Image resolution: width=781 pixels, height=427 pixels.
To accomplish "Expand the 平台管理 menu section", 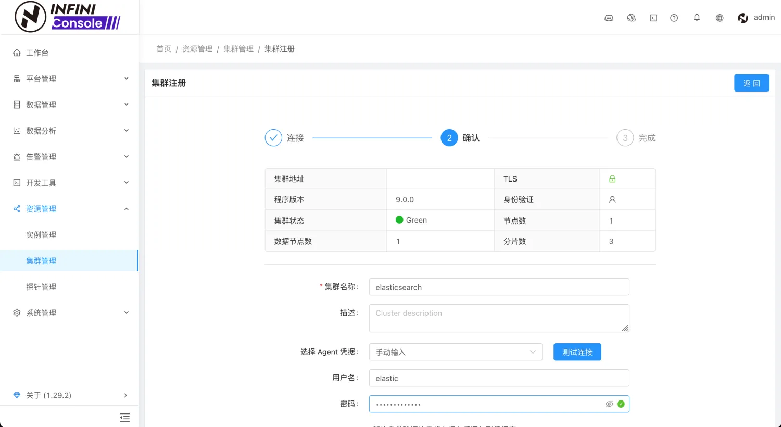I will (x=42, y=79).
